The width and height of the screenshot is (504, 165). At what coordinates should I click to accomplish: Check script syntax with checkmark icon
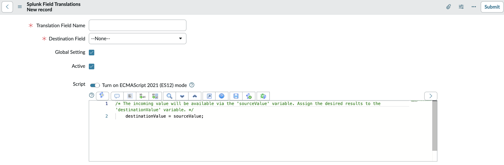tap(249, 96)
